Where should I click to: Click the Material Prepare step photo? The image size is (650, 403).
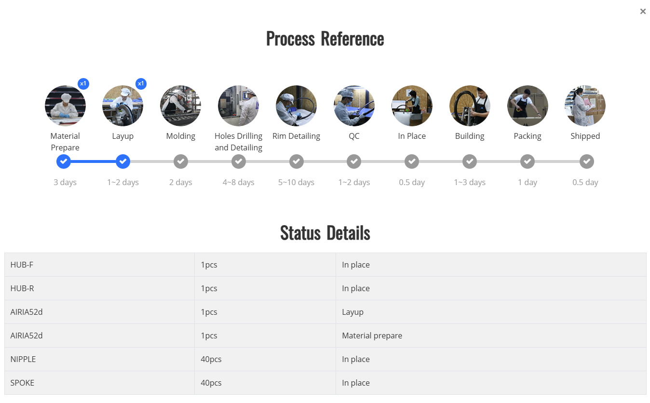pyautogui.click(x=65, y=106)
